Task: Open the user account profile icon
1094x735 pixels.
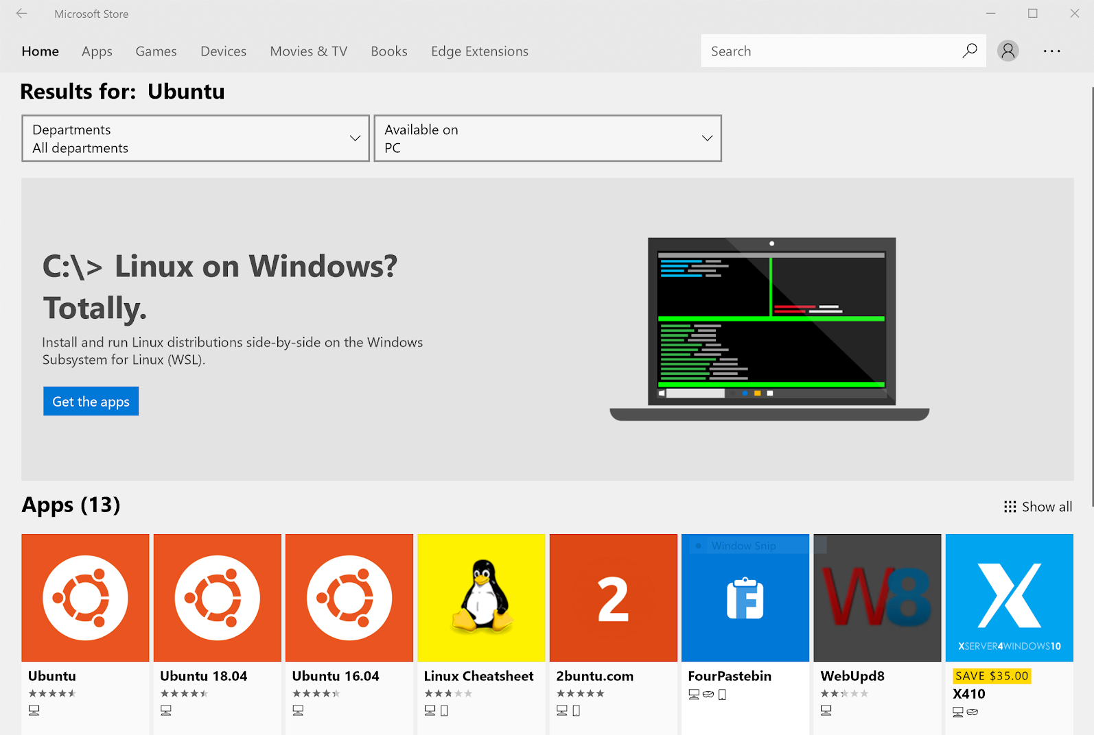Action: pos(1008,51)
